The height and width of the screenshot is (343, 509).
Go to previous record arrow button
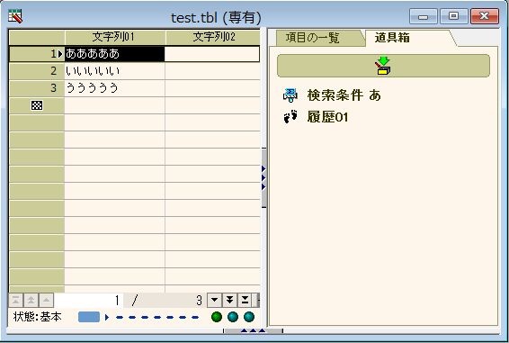point(47,300)
